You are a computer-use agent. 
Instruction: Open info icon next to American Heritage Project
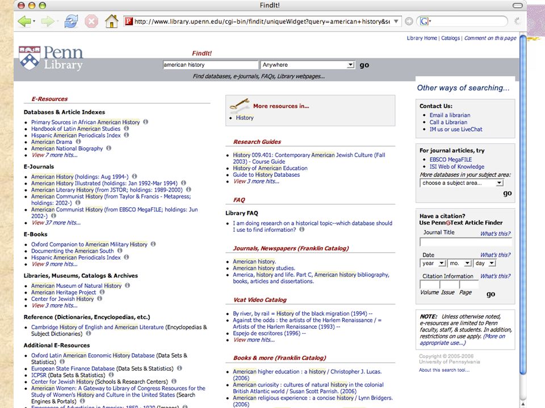tap(102, 292)
